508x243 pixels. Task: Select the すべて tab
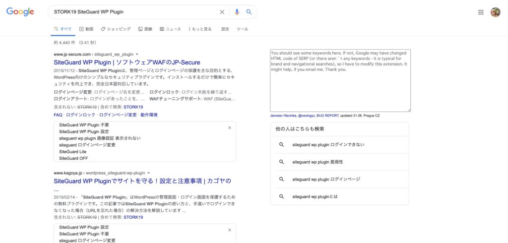pyautogui.click(x=63, y=29)
